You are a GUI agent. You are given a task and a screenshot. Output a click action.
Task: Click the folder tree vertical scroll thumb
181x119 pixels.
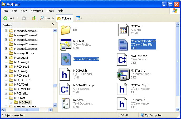[55, 86]
